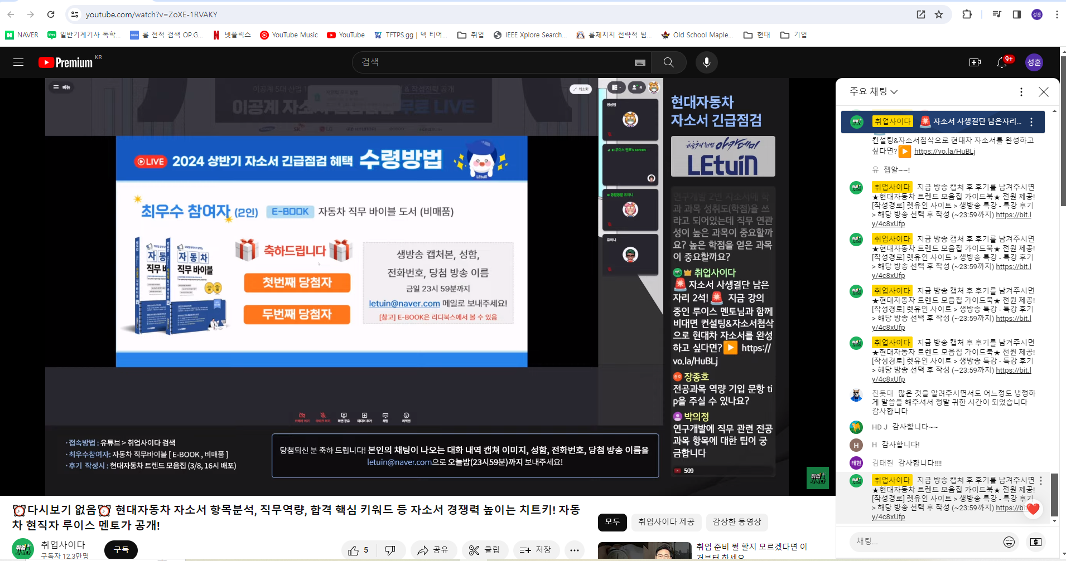
Task: Open the 현대 bookmarks folder
Action: point(757,35)
